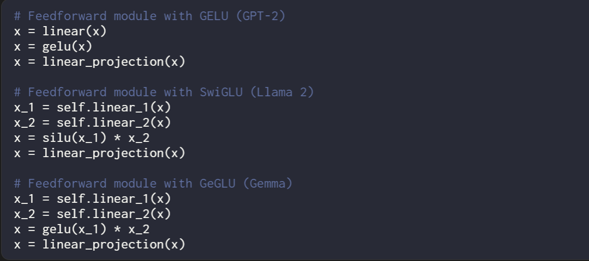Image resolution: width=589 pixels, height=261 pixels.
Task: Click the word "GeGLU" in the comment
Action: [x=218, y=184]
